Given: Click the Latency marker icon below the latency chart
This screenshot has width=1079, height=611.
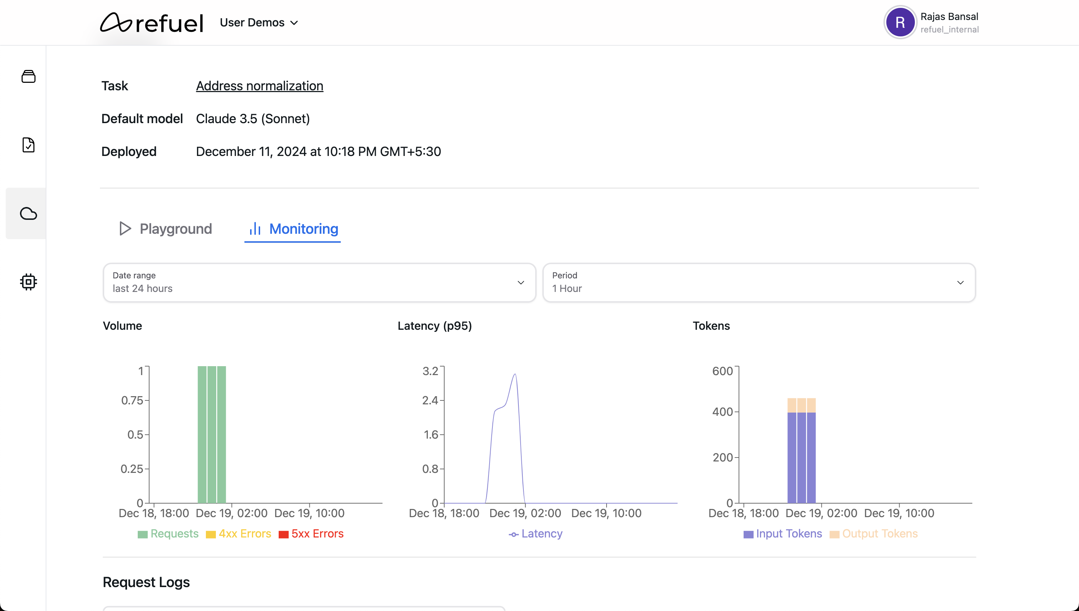Looking at the screenshot, I should coord(513,533).
